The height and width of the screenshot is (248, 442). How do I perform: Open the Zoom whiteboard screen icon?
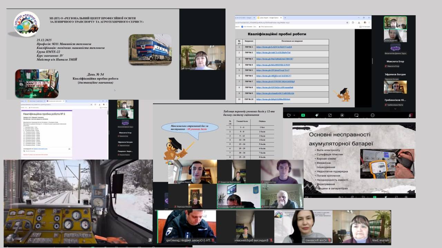point(356,115)
